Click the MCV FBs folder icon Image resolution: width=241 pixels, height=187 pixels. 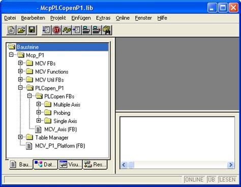[x=29, y=63]
